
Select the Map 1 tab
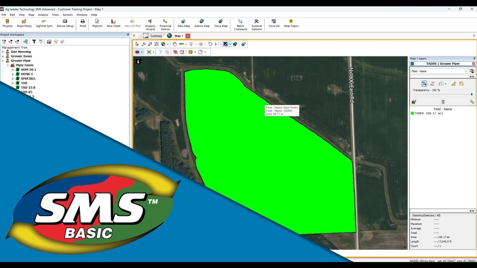click(x=179, y=36)
